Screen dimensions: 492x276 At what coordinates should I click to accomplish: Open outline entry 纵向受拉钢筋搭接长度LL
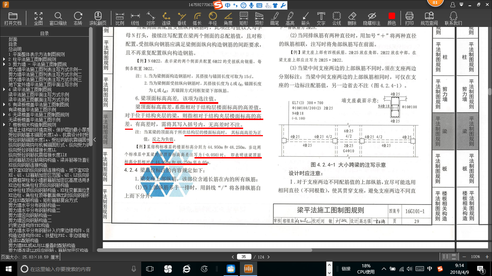coord(32,150)
